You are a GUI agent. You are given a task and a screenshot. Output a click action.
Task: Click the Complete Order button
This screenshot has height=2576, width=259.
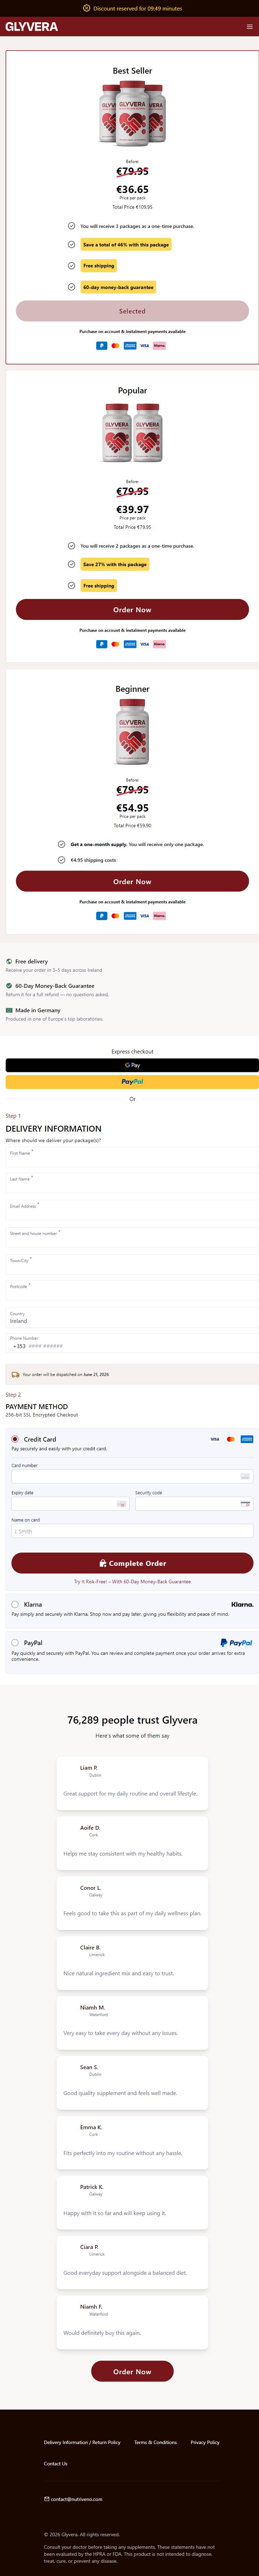pos(132,1563)
